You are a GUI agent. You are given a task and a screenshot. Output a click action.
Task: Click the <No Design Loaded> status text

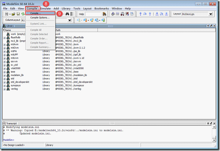click(14, 145)
